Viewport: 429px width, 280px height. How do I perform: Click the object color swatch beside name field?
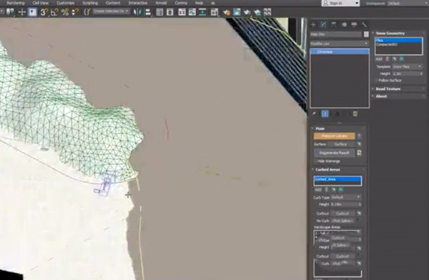[366, 34]
